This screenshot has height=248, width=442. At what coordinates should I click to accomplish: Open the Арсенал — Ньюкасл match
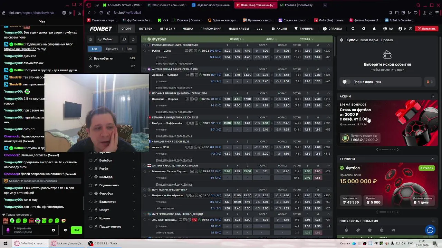click(x=165, y=75)
